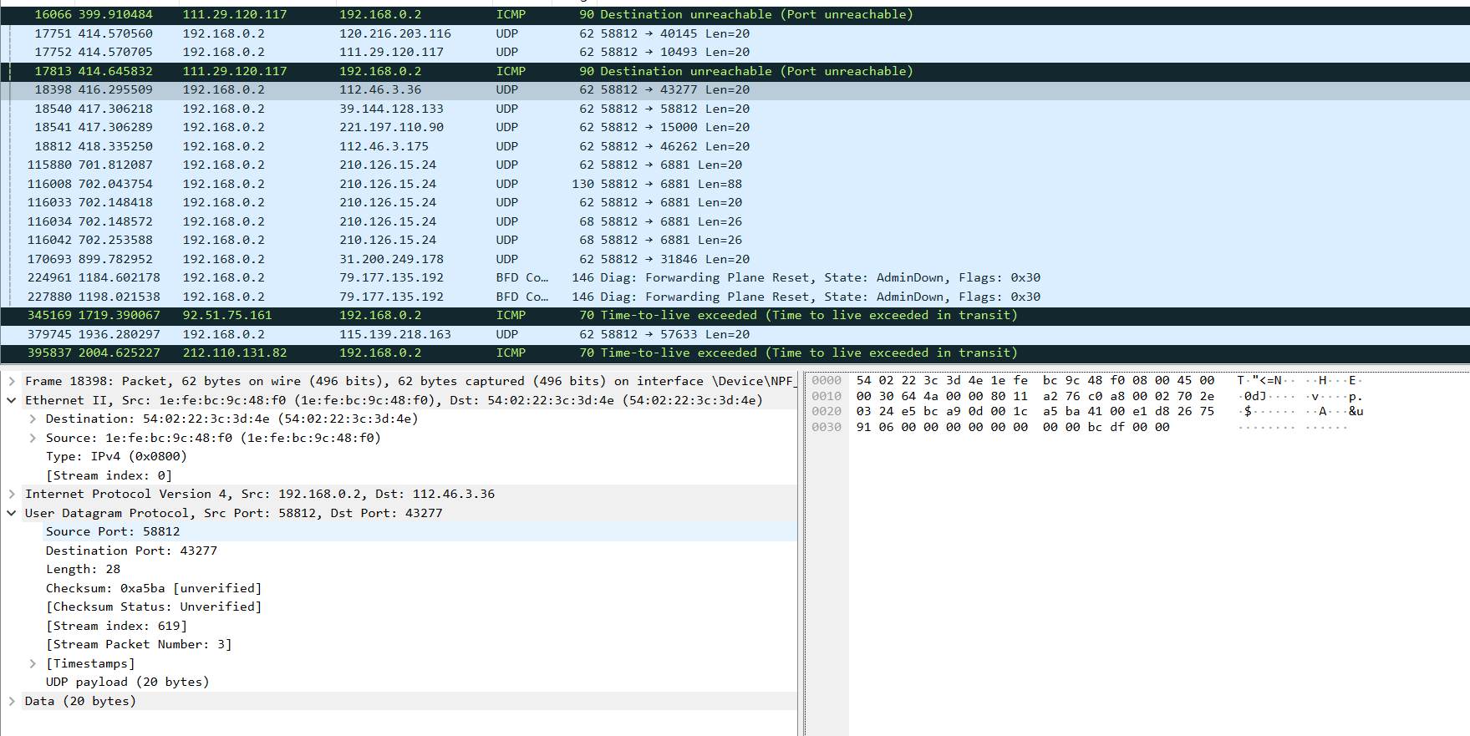
Task: Click the UDP payload (20 bytes) line
Action: tap(127, 682)
